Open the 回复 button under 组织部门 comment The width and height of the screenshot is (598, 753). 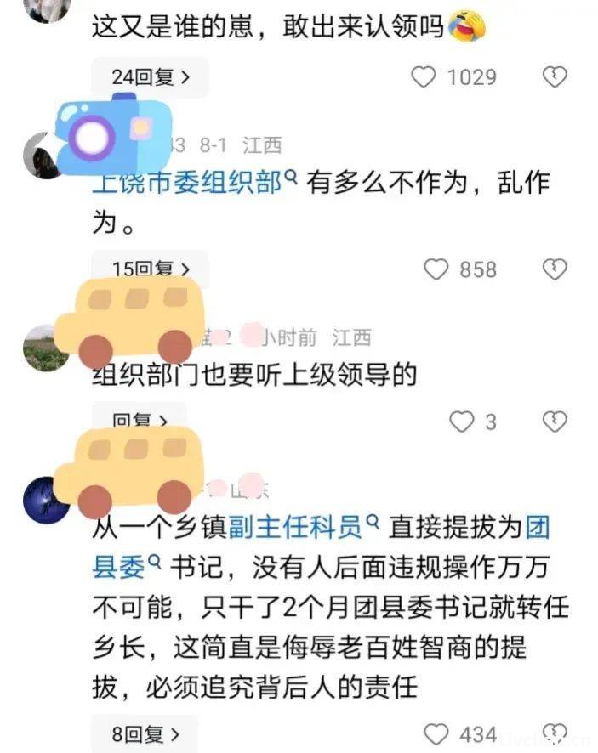[140, 419]
